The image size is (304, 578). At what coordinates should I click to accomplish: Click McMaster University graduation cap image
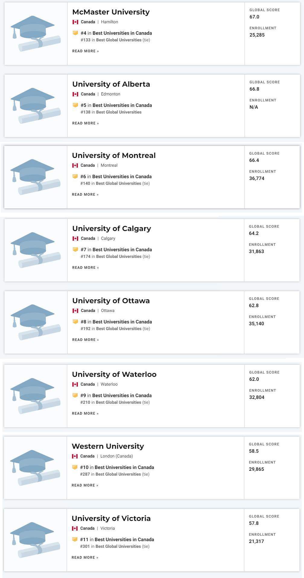[x=36, y=34]
